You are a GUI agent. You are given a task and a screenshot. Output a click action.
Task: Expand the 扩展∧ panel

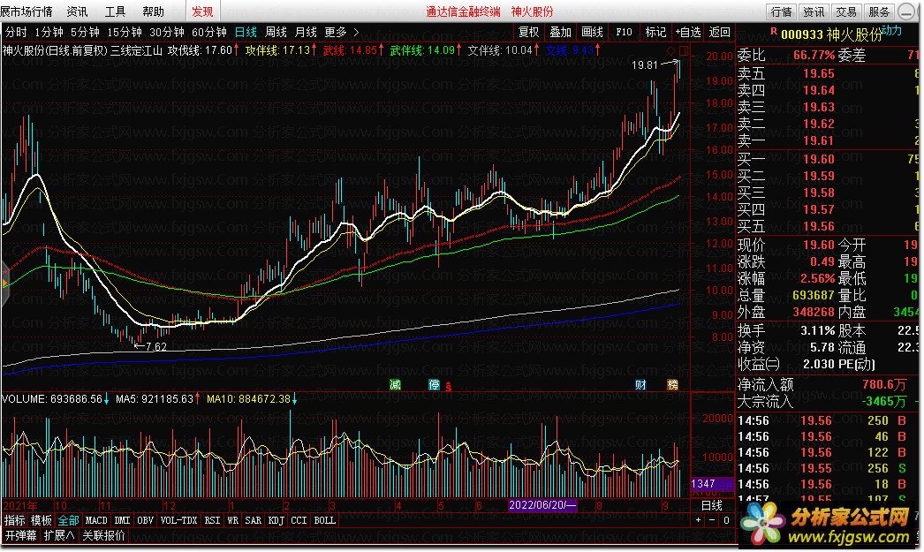point(59,535)
